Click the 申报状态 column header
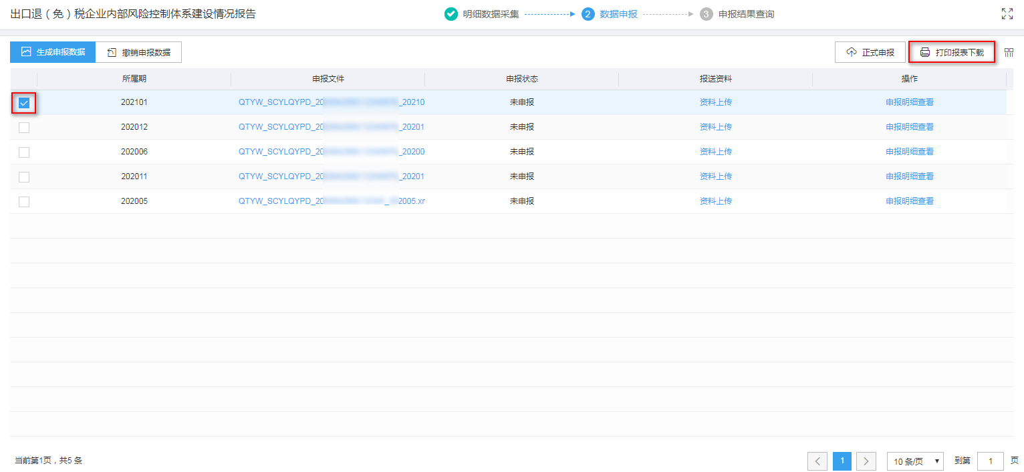 click(522, 79)
